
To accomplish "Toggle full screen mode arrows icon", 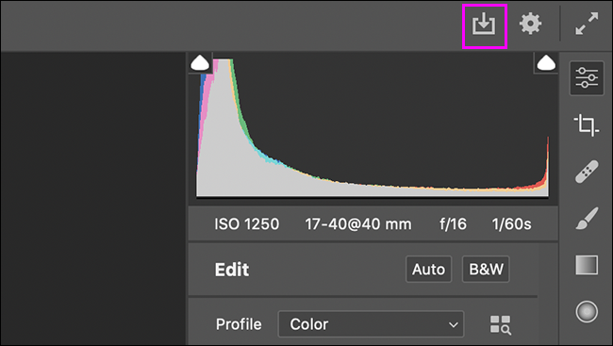I will pyautogui.click(x=587, y=24).
